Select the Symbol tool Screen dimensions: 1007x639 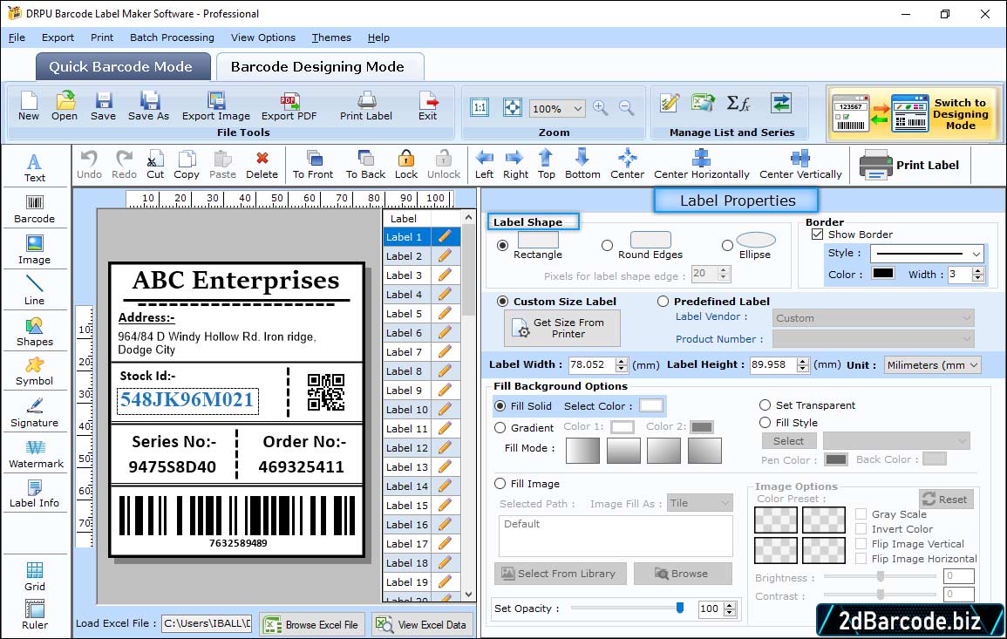35,371
